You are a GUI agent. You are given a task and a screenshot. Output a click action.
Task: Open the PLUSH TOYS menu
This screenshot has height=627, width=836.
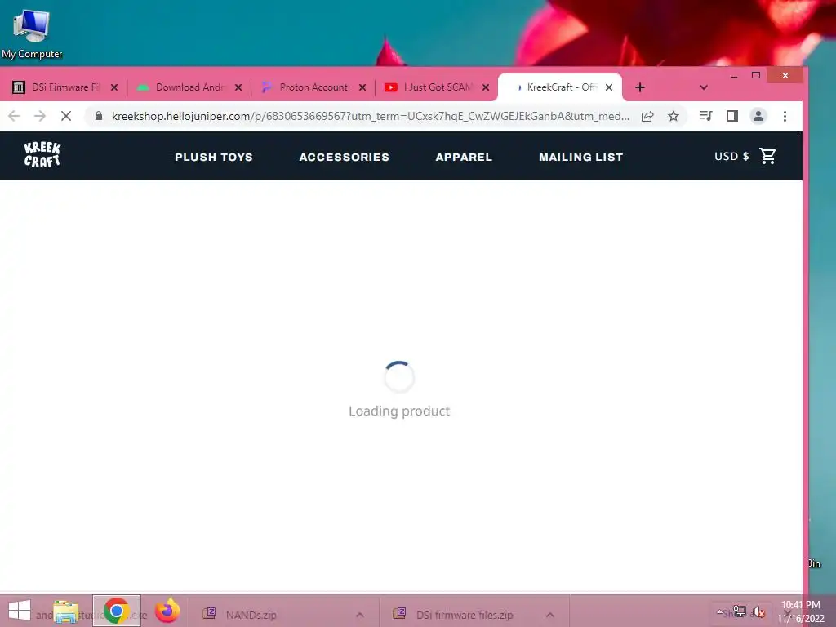pos(214,158)
